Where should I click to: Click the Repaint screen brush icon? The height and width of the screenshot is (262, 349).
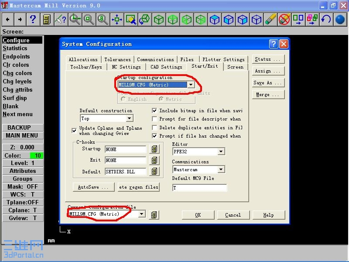pos(131,20)
